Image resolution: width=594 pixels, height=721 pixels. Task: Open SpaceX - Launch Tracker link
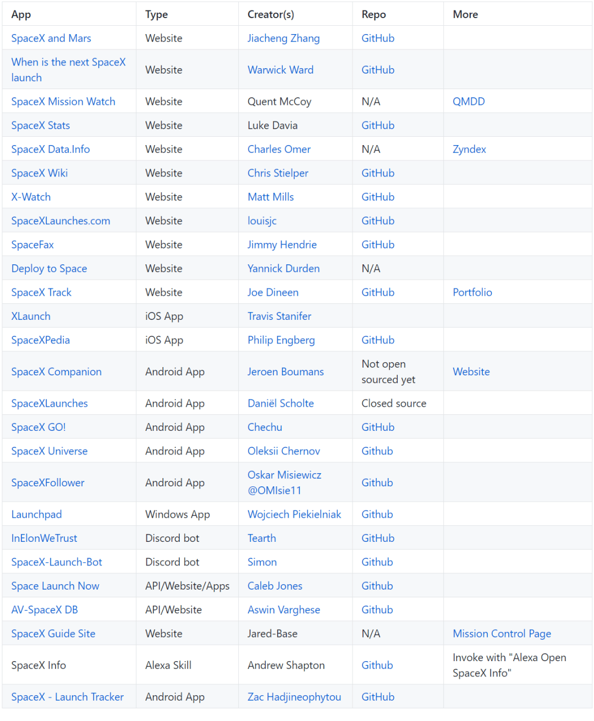coord(67,697)
